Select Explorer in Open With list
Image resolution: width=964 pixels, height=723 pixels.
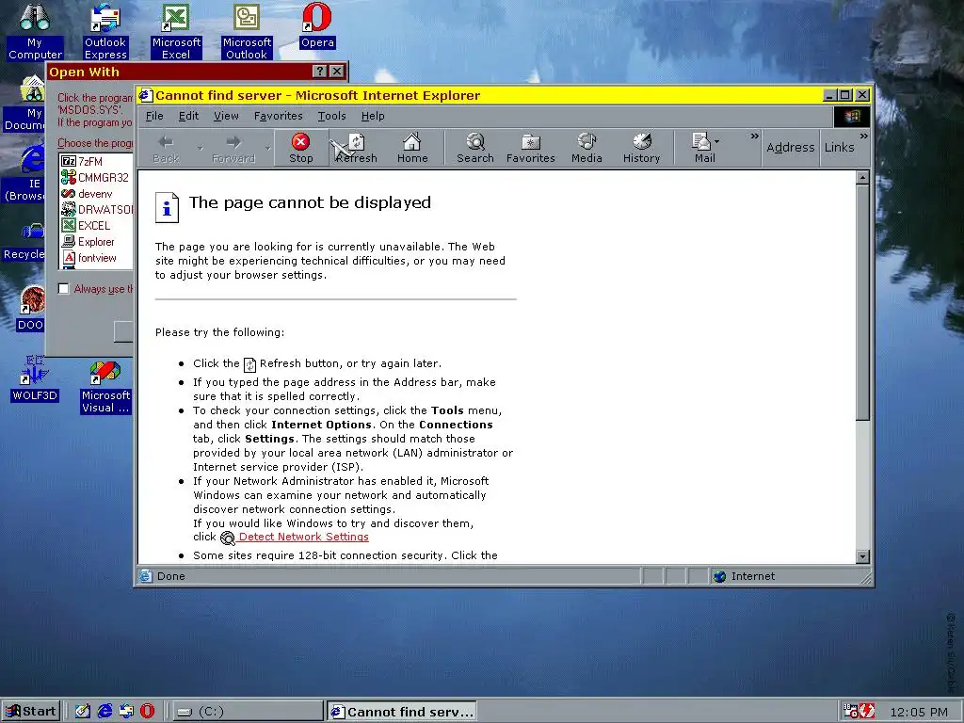pyautogui.click(x=96, y=242)
